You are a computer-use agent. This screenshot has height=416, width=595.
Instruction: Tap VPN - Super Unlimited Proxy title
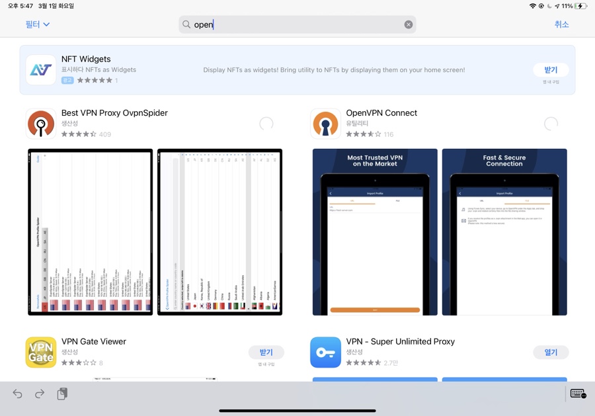(x=401, y=341)
